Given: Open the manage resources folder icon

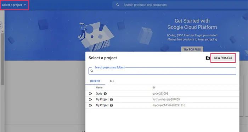Looking at the screenshot, I should pyautogui.click(x=208, y=58).
